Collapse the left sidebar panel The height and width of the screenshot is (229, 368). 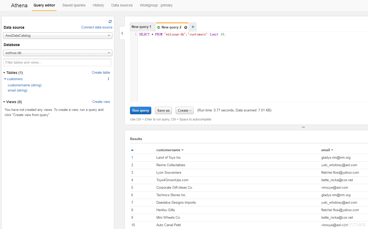[x=122, y=33]
